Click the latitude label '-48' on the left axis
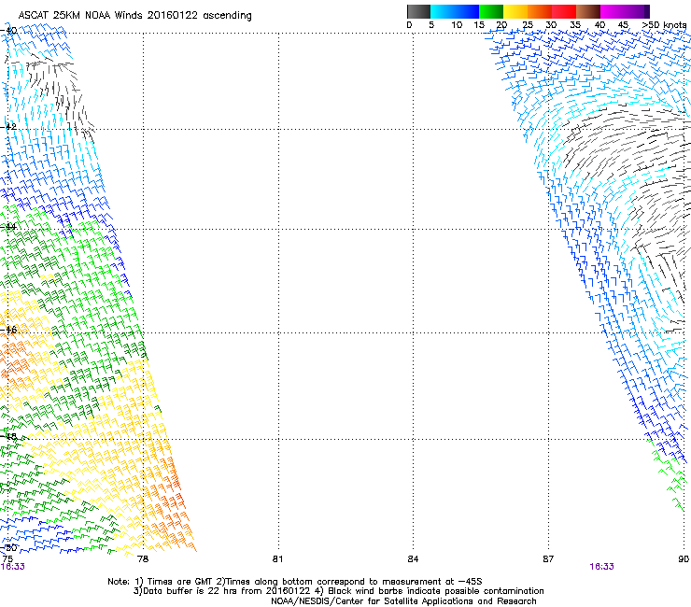This screenshot has height=607, width=691. click(9, 436)
